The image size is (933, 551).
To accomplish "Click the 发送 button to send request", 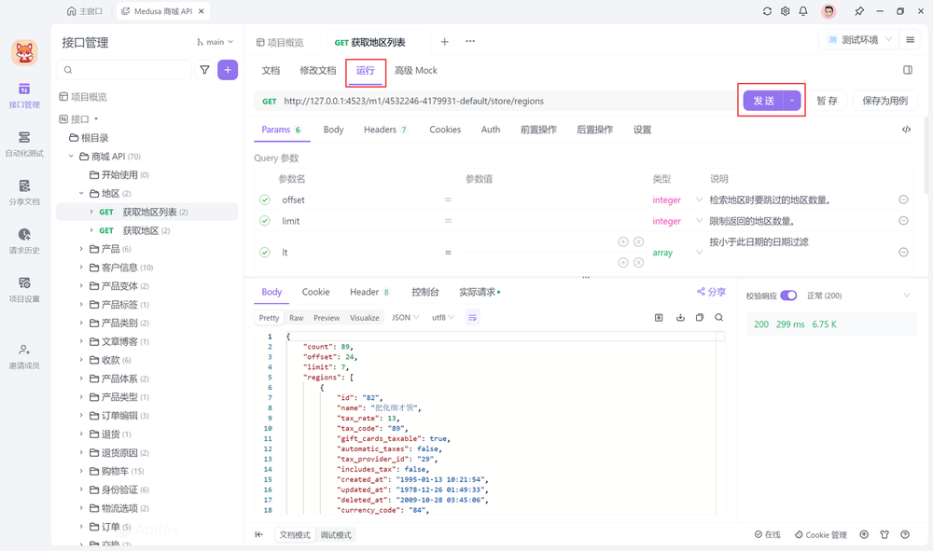I will point(764,100).
